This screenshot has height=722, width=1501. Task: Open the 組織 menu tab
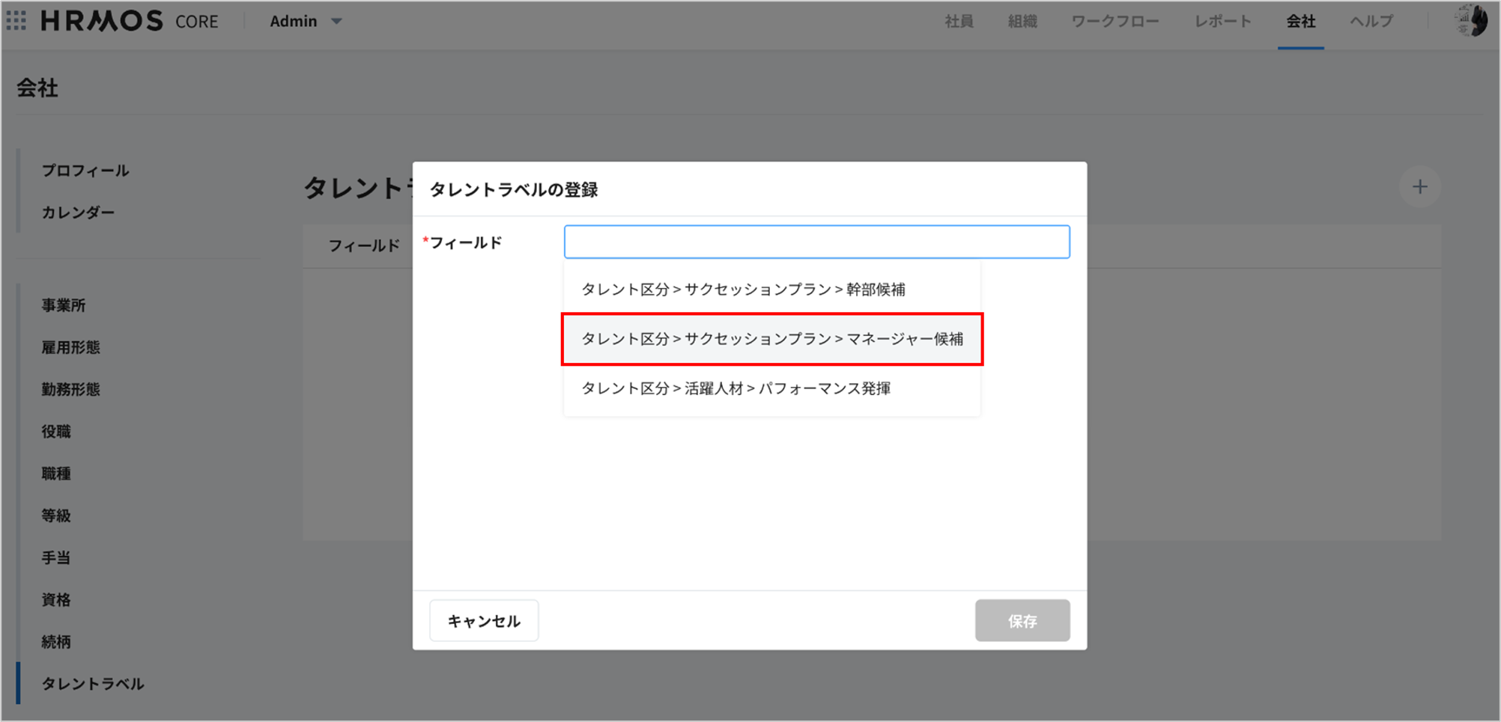click(x=1022, y=21)
